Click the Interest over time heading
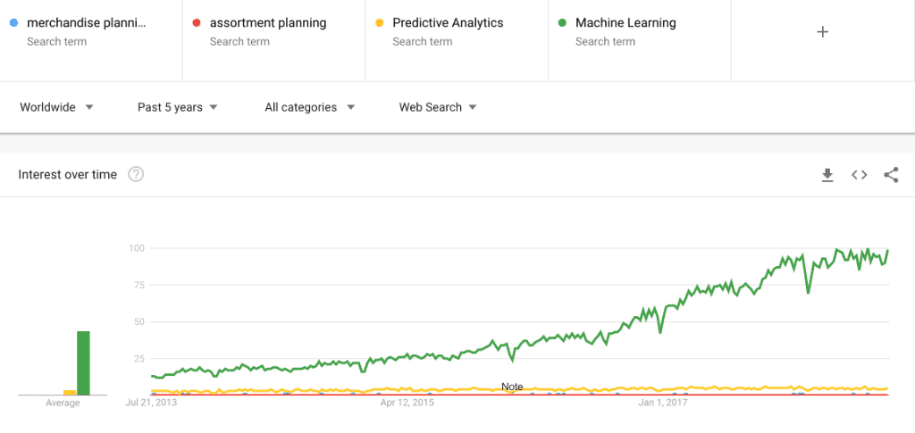The image size is (915, 433). point(68,175)
